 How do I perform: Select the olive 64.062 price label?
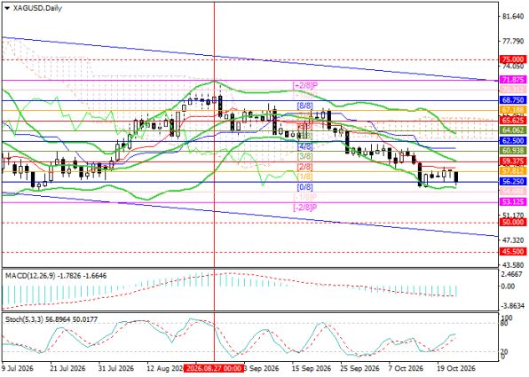[513, 130]
